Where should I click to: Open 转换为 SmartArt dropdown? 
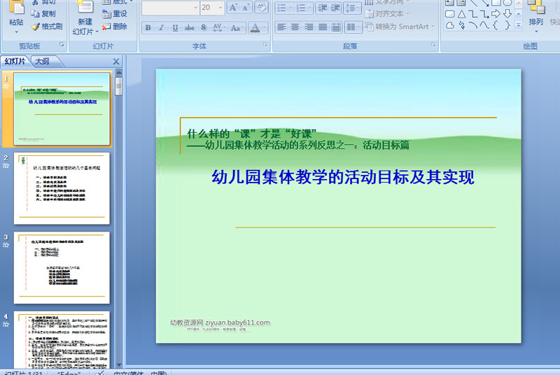coord(400,27)
